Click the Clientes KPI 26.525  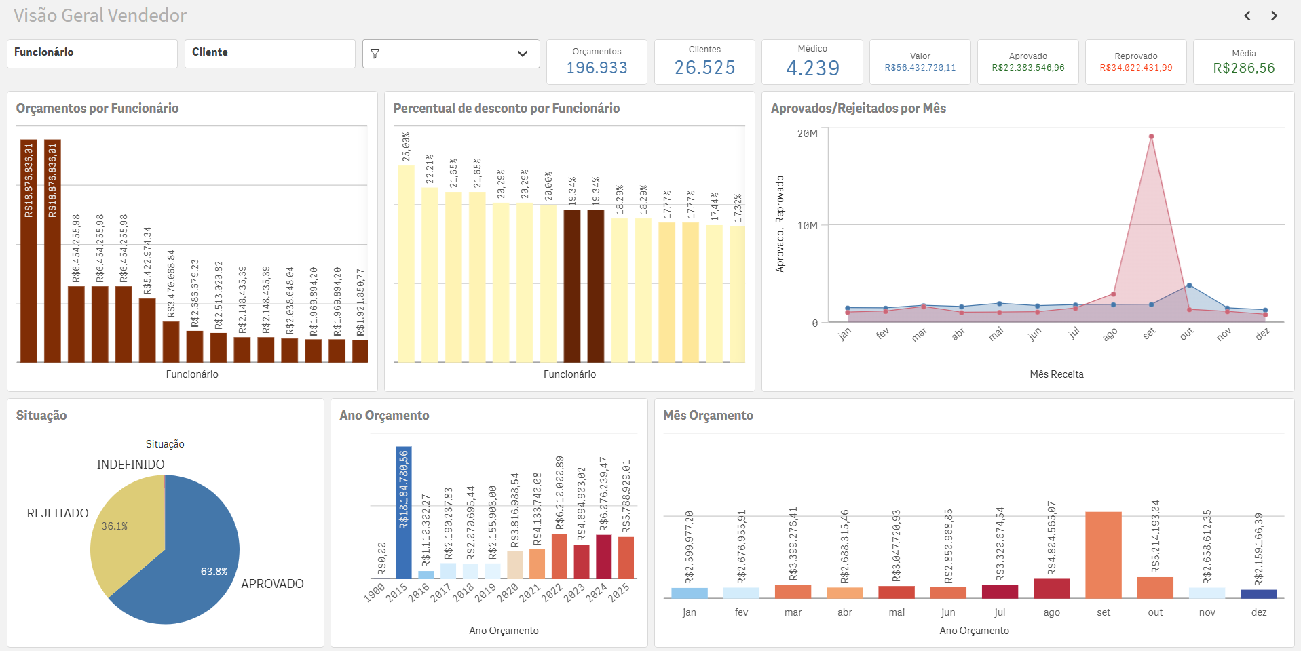click(x=704, y=68)
